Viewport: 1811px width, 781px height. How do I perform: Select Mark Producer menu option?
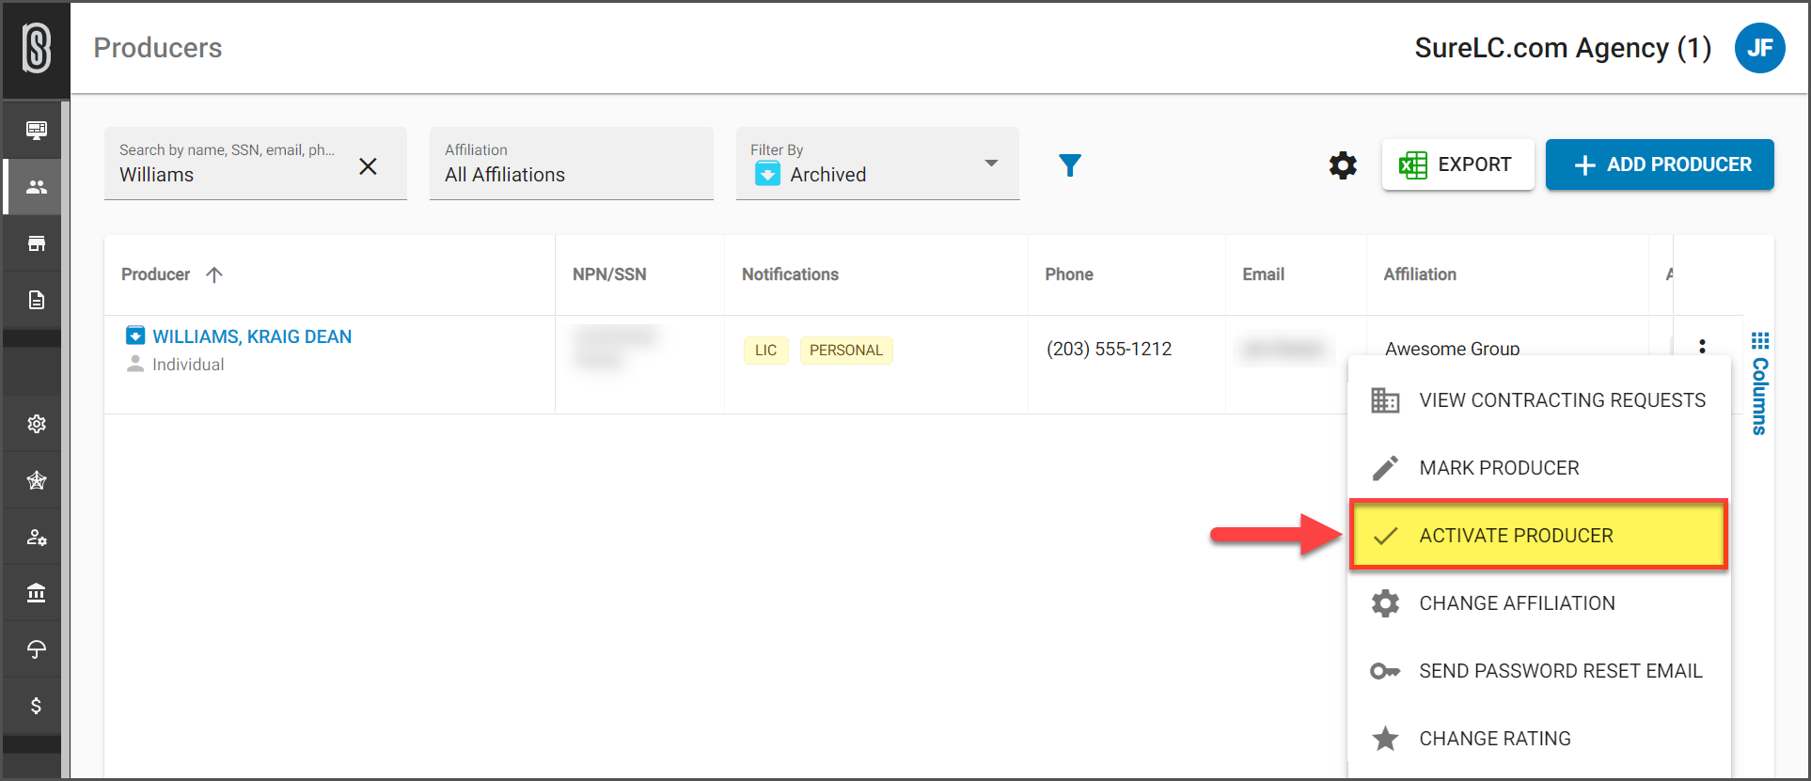[1539, 468]
